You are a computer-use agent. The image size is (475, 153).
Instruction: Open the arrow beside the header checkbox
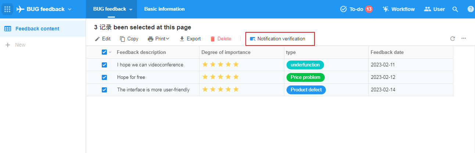click(110, 52)
